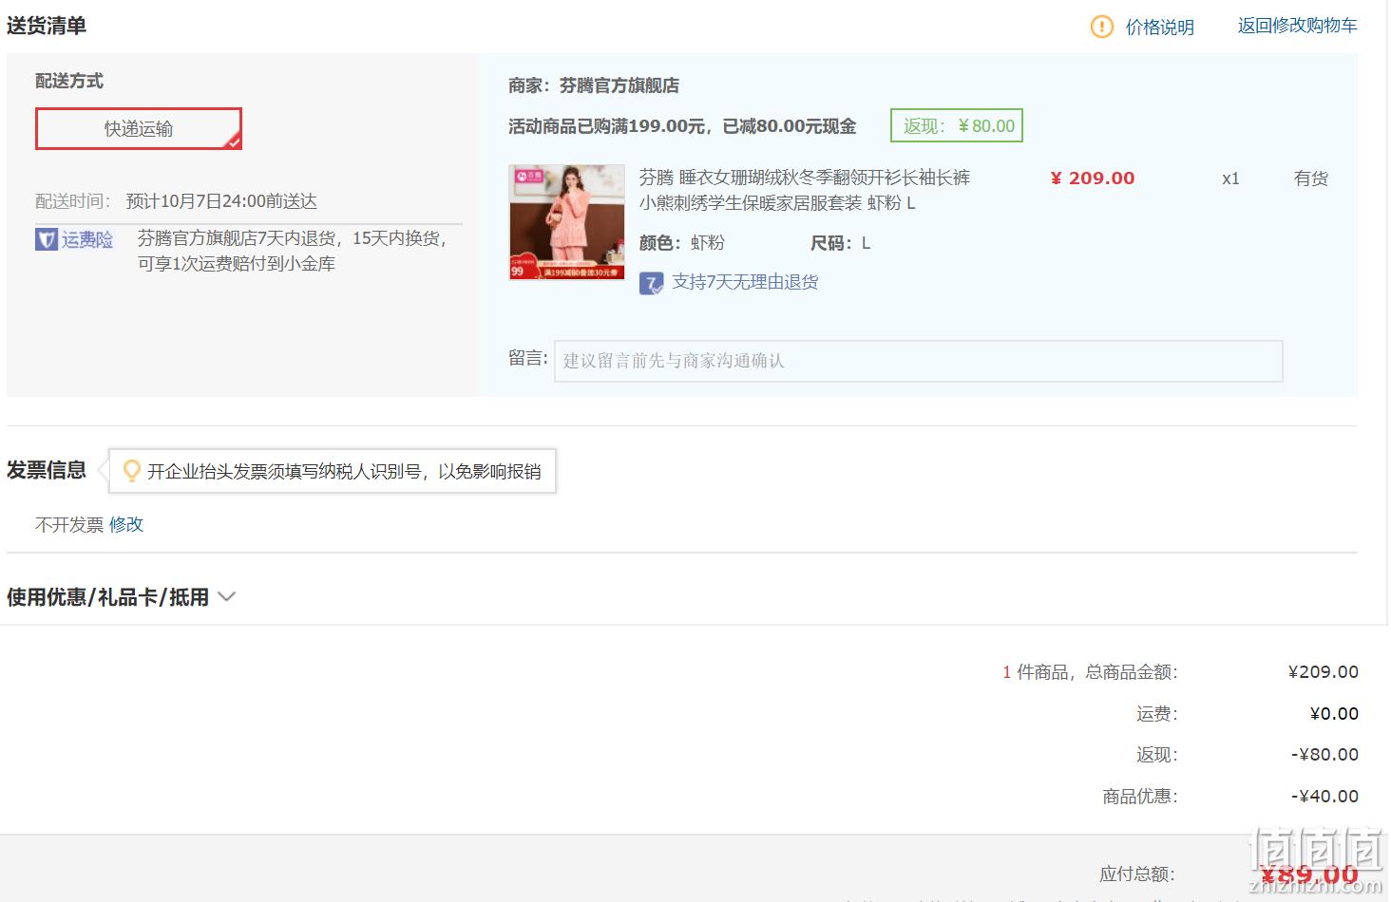The width and height of the screenshot is (1391, 902).
Task: Click the 发票信息 section heading
Action: (x=47, y=470)
